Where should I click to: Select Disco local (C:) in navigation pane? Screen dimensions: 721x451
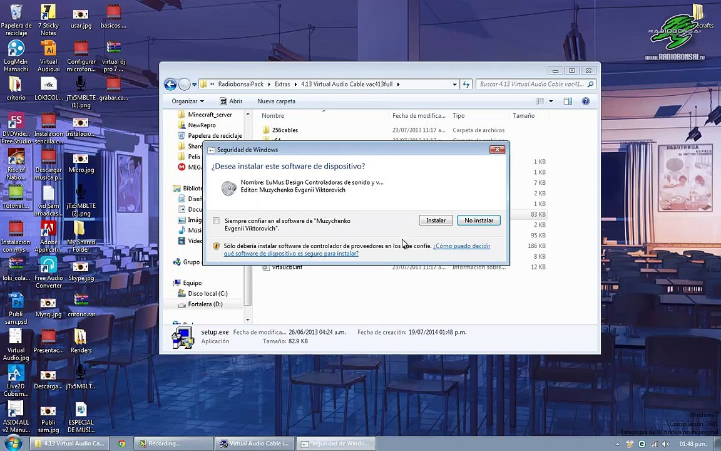[x=207, y=294]
